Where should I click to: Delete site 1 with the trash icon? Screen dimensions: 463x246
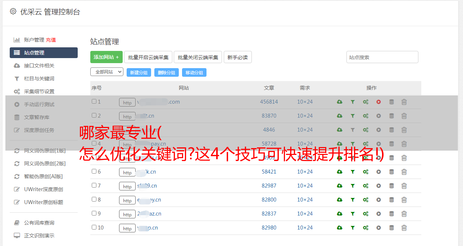pos(404,102)
